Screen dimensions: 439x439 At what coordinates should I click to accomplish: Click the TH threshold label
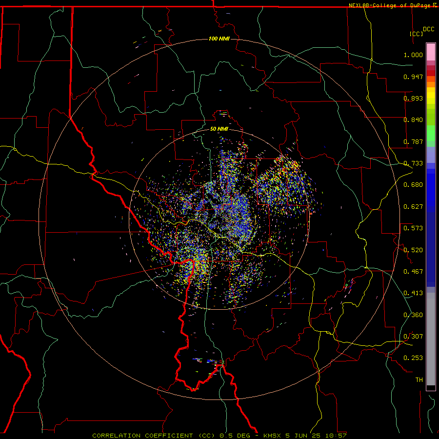pos(419,380)
